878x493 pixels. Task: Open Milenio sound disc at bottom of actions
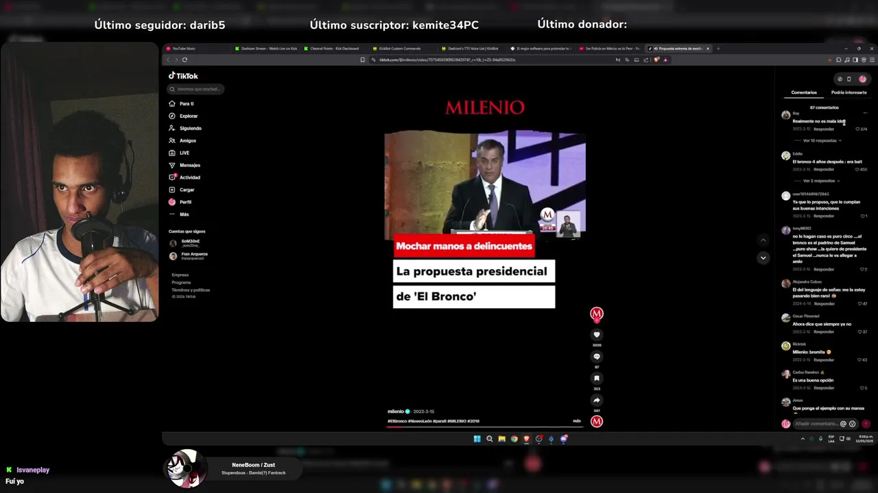[597, 422]
